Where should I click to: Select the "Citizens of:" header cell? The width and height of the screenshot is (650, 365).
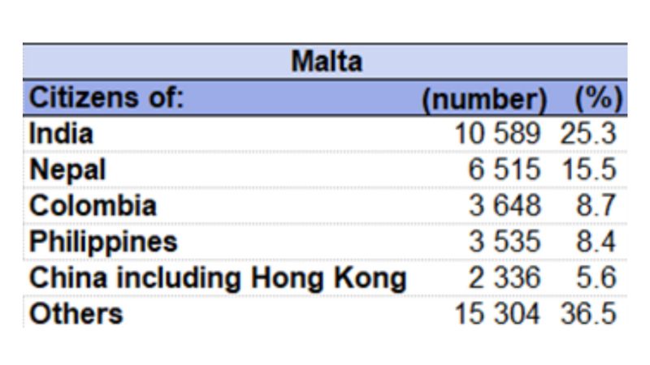tap(107, 98)
